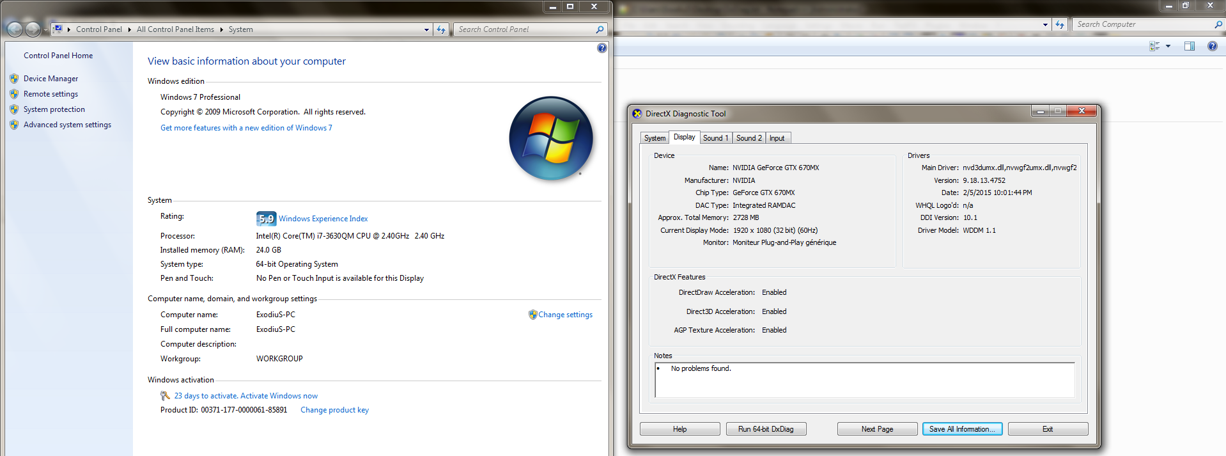Click the 2728 MB total memory value
Viewport: 1226px width, 456px height.
(746, 217)
